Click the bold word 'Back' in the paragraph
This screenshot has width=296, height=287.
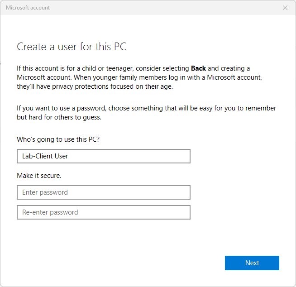pos(198,68)
